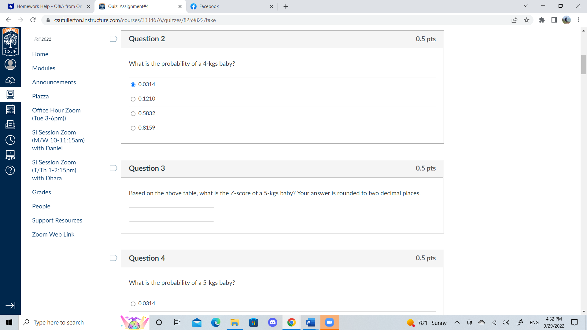The width and height of the screenshot is (587, 330).
Task: Open the Office Hour Zoom link
Action: pos(56,114)
